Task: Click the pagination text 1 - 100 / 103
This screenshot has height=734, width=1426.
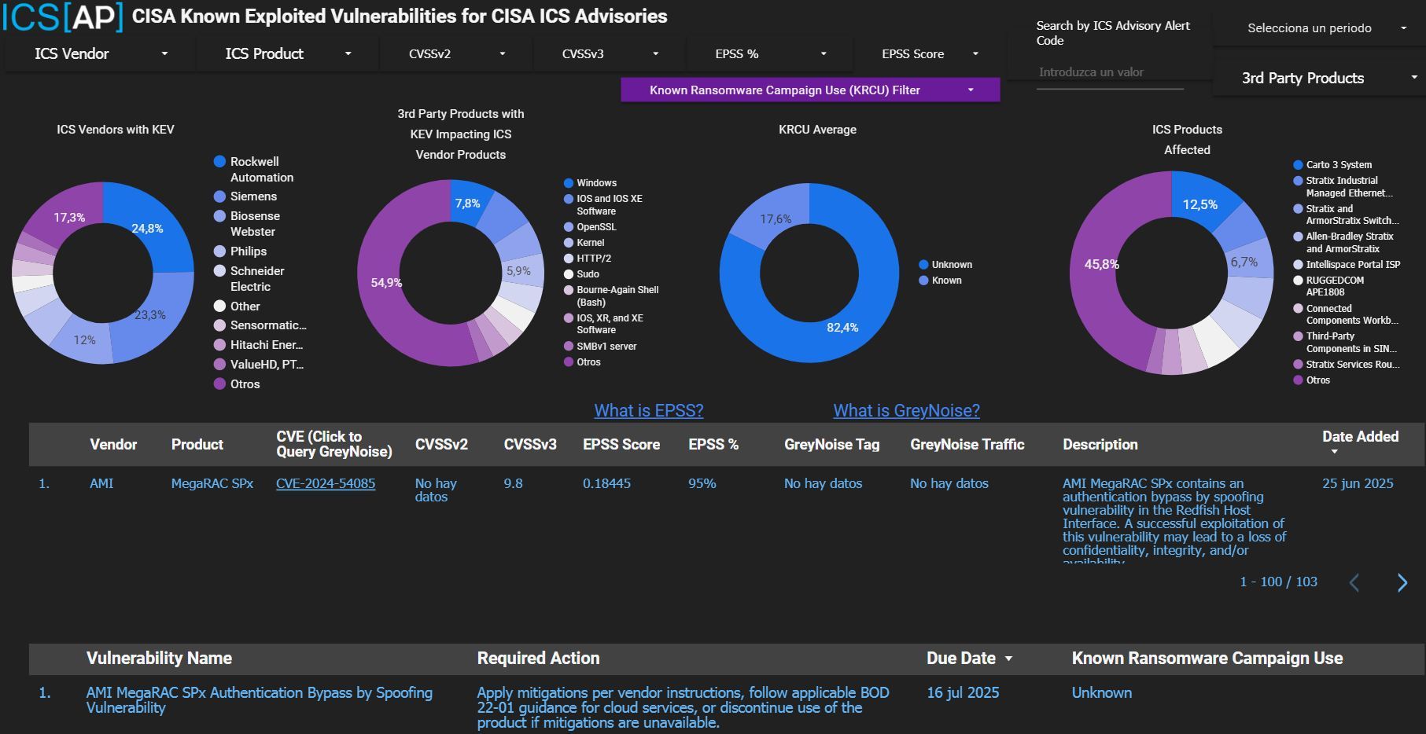Action: (1278, 582)
